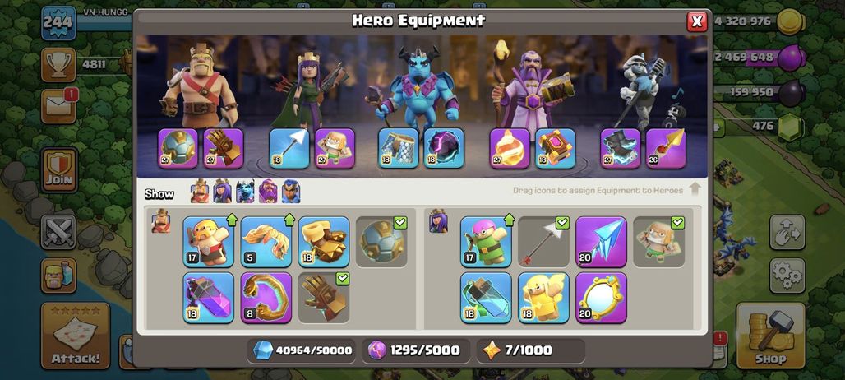845x380 pixels.
Task: Select the Healer Puppet equipment level 18
Action: [544, 298]
